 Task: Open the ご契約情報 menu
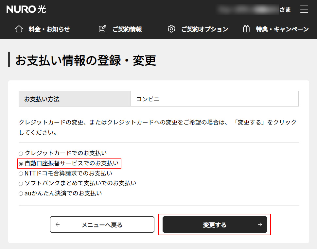pyautogui.click(x=128, y=29)
